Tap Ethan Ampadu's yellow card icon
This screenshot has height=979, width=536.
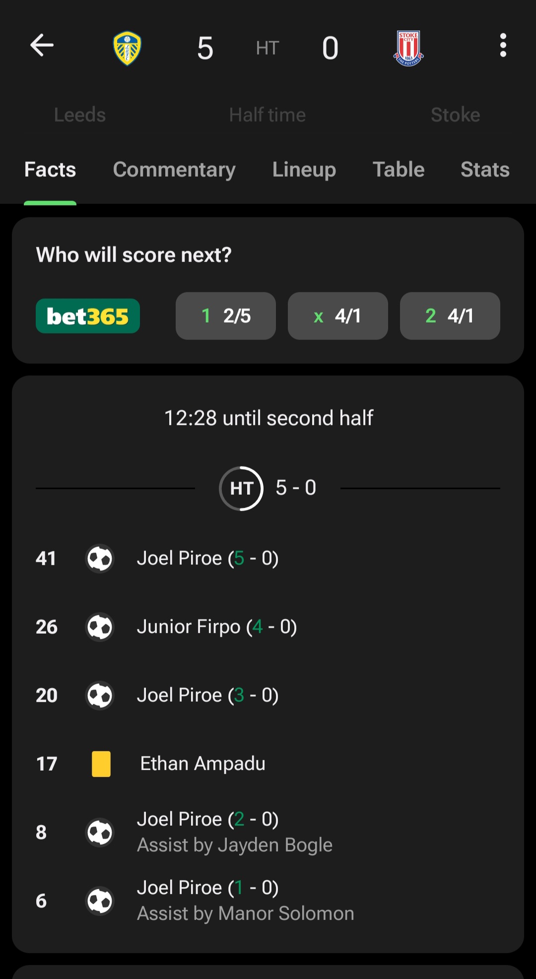(x=101, y=764)
